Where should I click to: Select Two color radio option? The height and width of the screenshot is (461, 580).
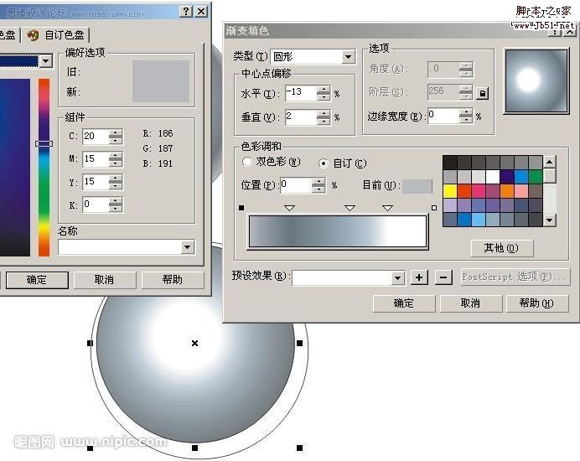(x=246, y=162)
